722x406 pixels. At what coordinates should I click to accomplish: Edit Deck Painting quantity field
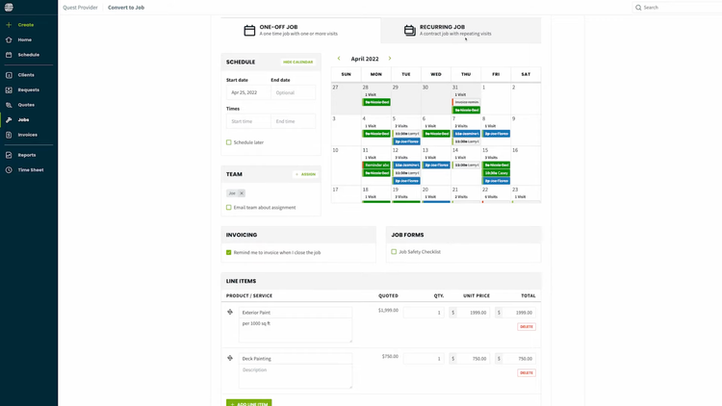424,359
